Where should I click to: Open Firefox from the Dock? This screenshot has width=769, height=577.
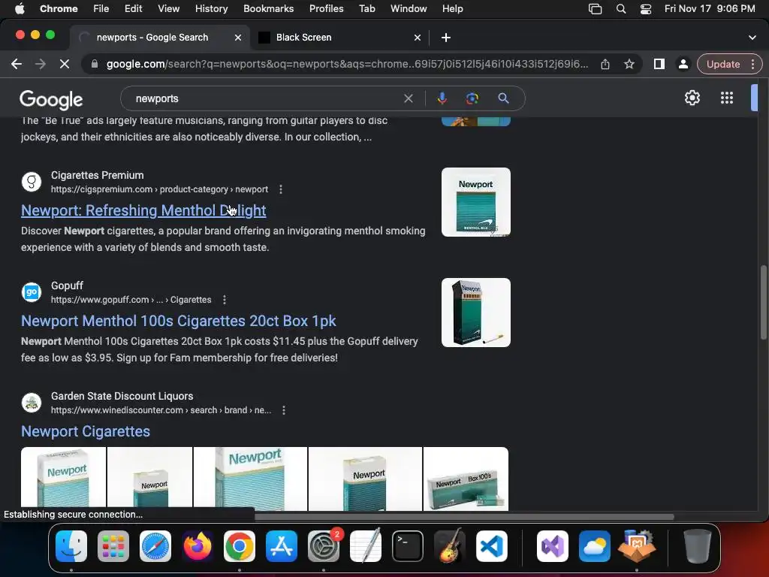tap(198, 546)
